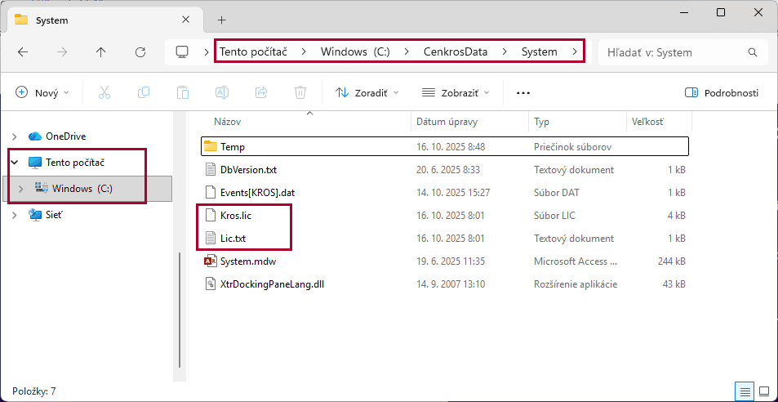Navigate back with the back arrow
778x402 pixels.
point(23,52)
